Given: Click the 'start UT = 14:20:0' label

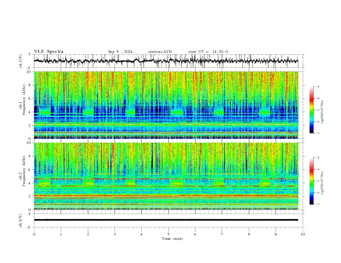Looking at the screenshot, I should 208,52.
